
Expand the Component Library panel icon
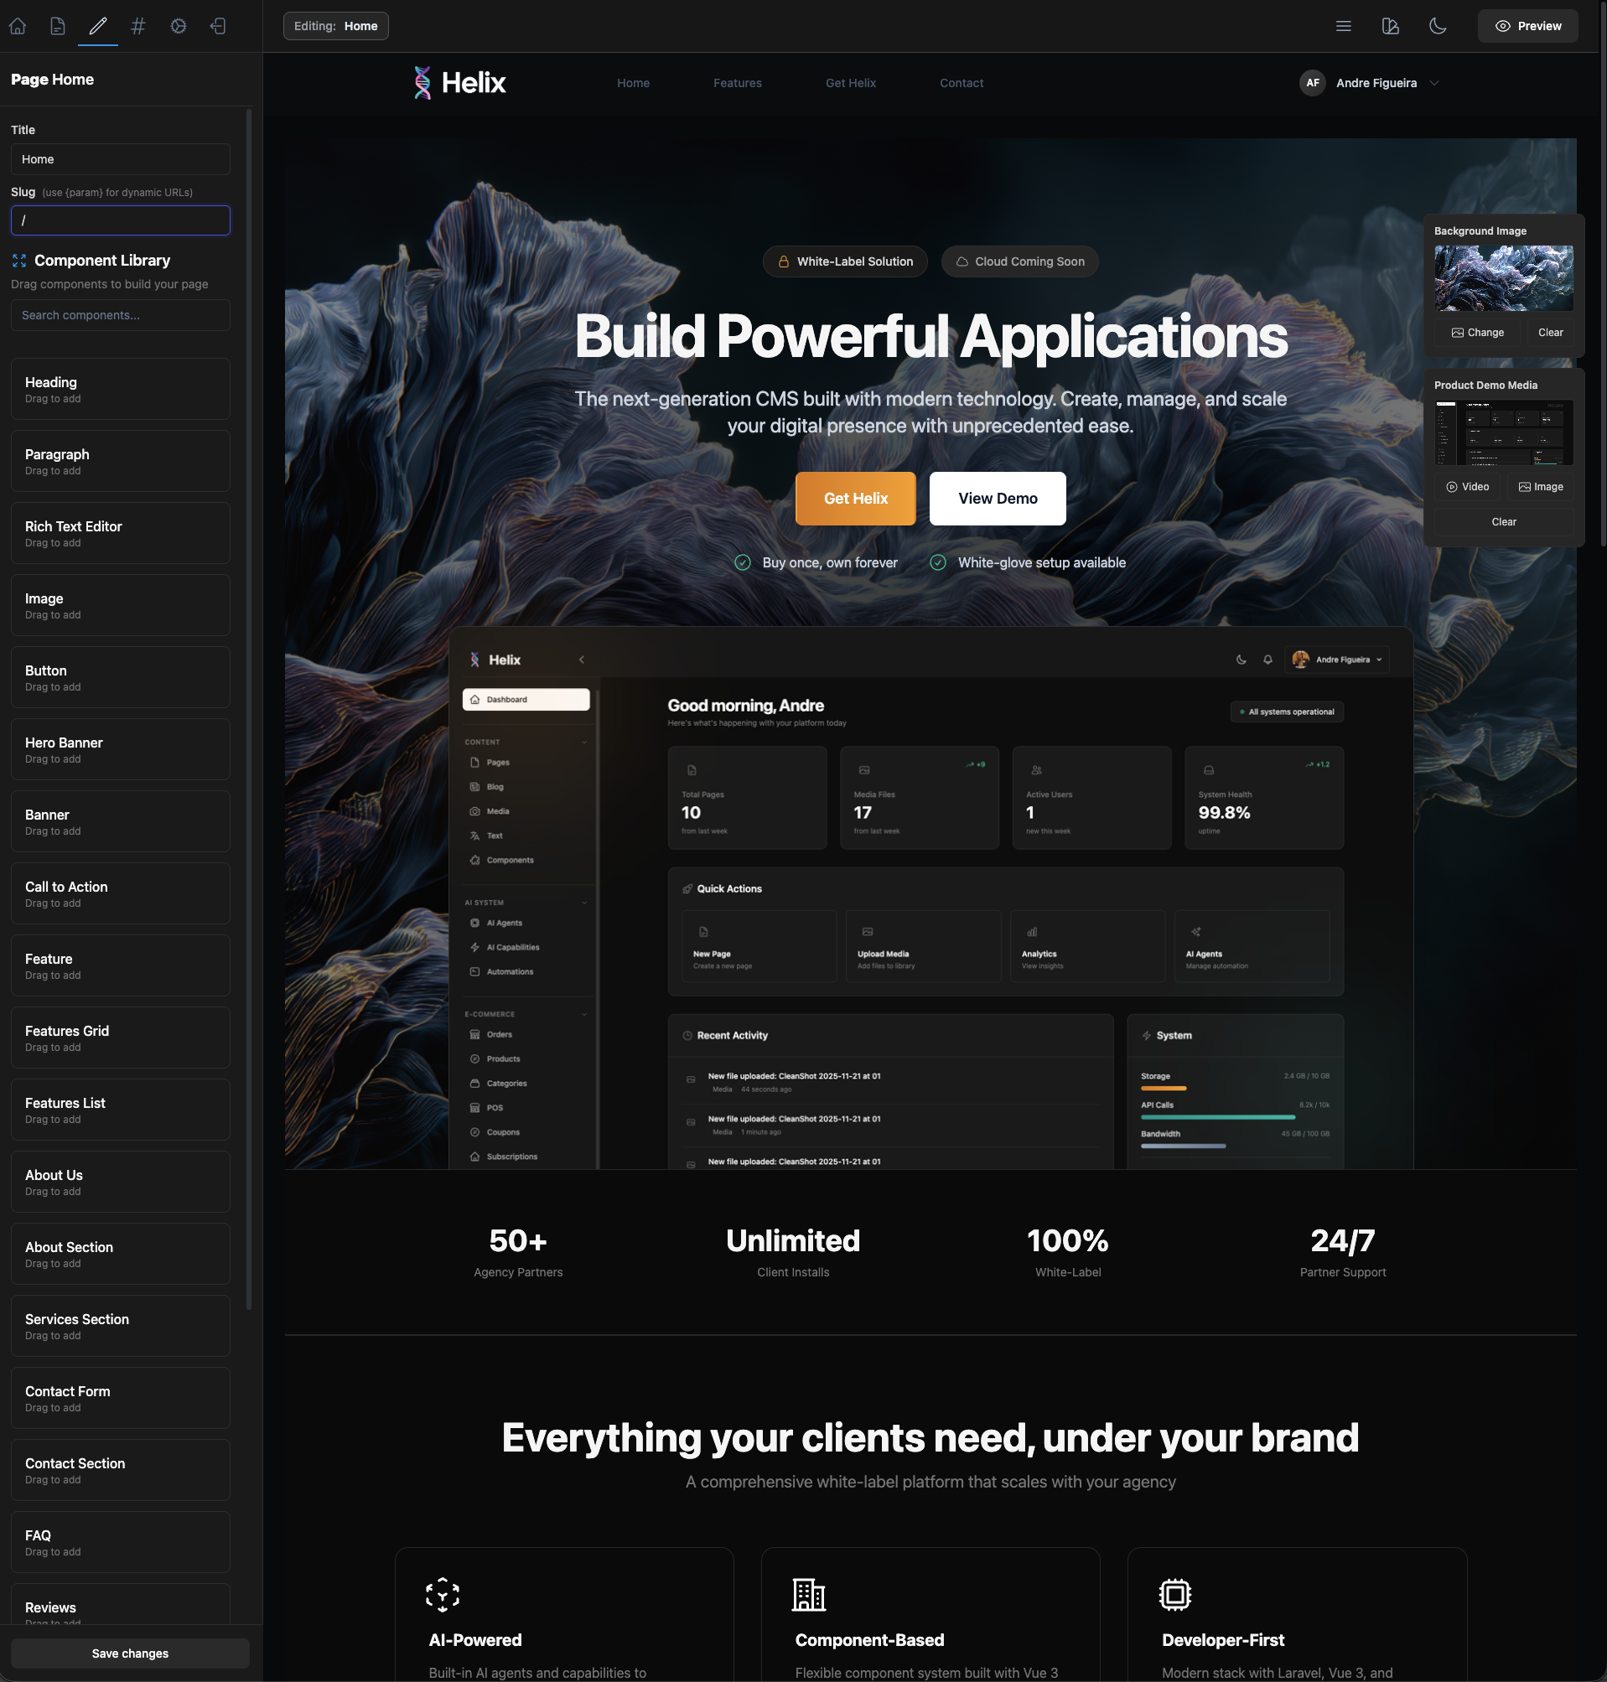coord(18,261)
